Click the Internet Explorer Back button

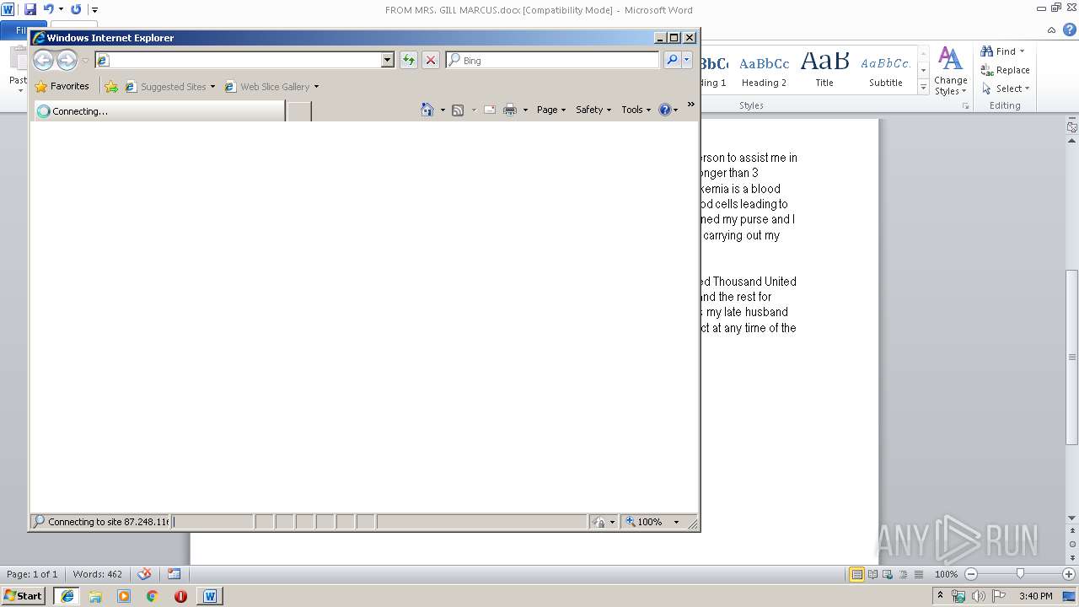pos(43,60)
